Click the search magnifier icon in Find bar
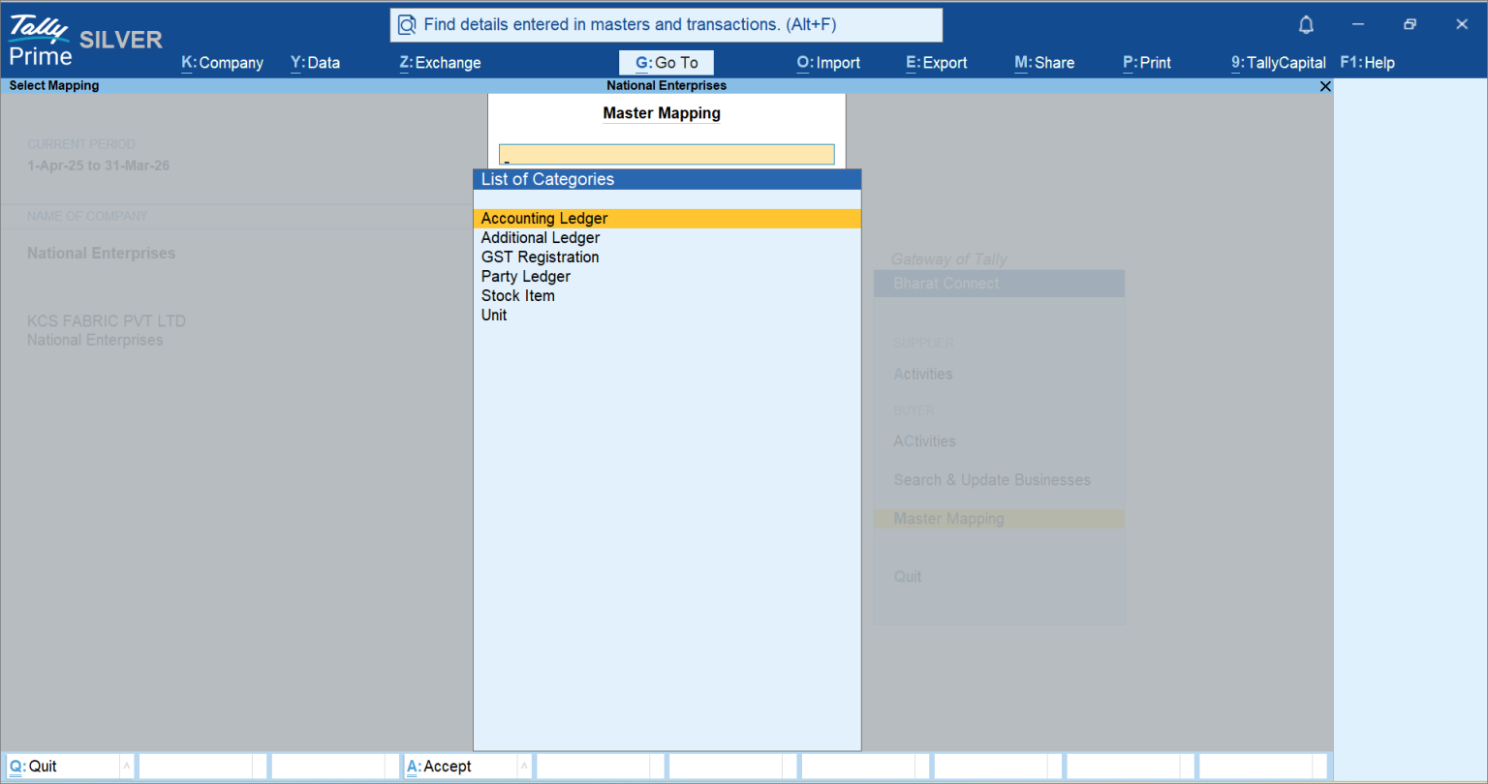 pyautogui.click(x=408, y=25)
